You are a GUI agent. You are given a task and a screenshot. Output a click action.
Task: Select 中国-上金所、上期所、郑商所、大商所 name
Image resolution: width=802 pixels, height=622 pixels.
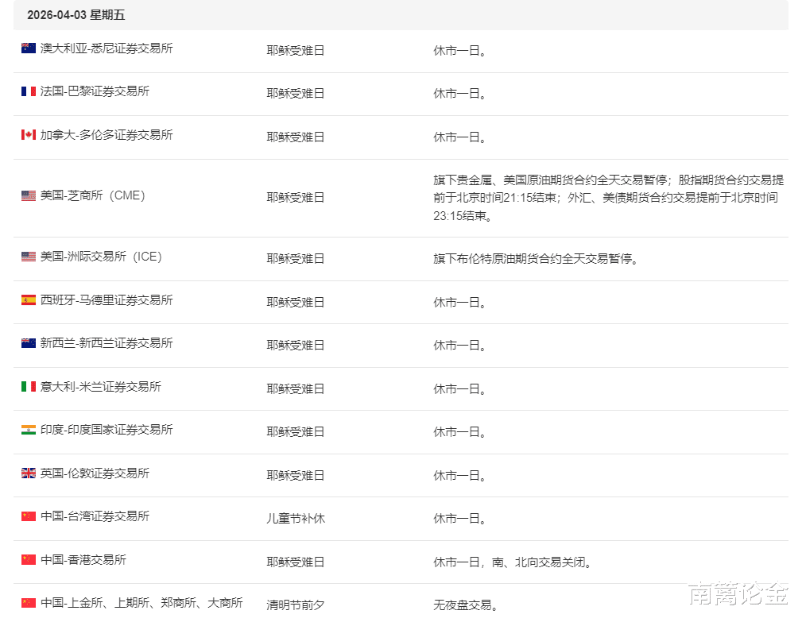141,603
